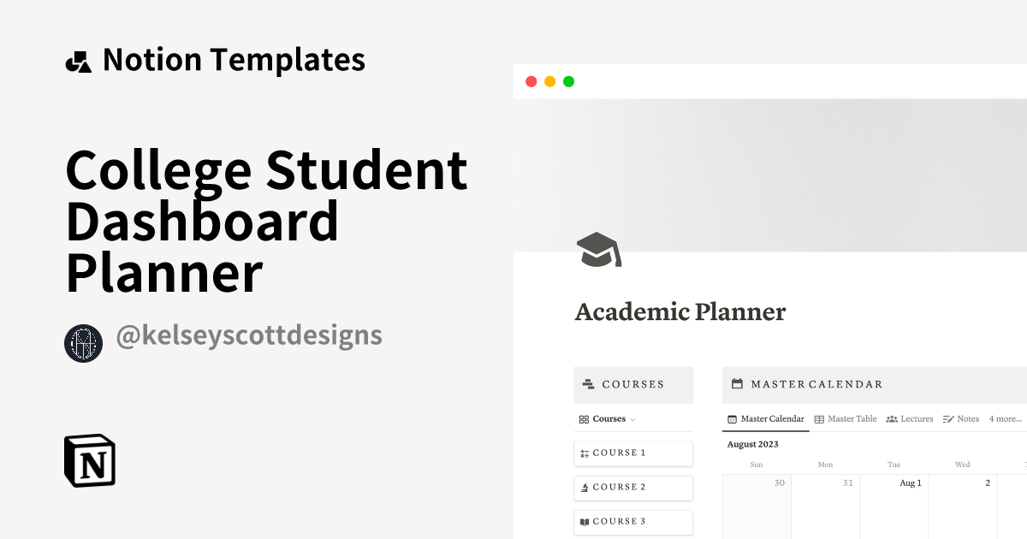Screen dimensions: 1027x539
Task: Click the pencil icon on the Notes tab
Action: (x=948, y=418)
